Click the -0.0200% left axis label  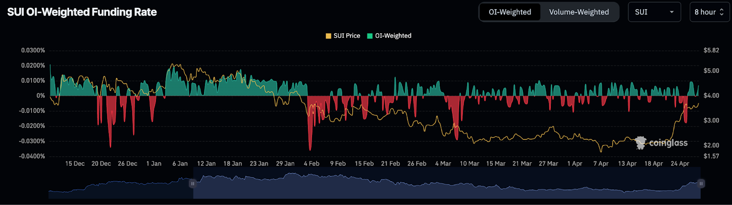32,126
